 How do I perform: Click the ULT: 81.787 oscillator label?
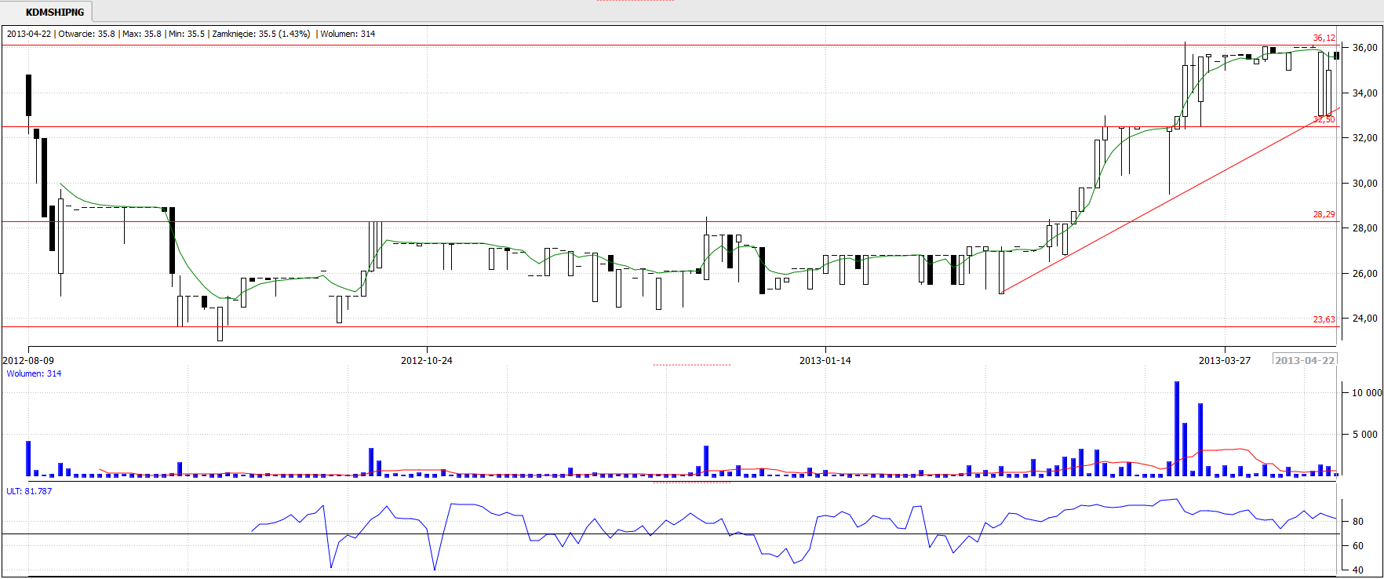click(x=29, y=491)
